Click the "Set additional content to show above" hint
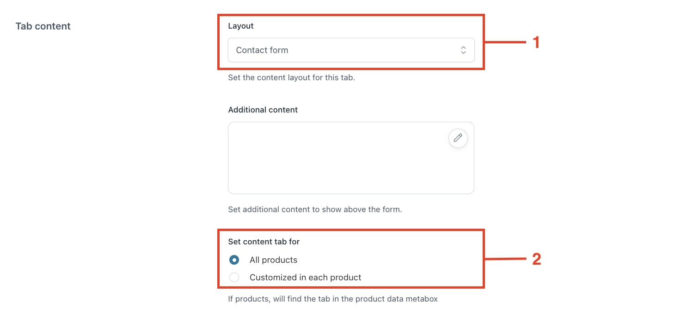The height and width of the screenshot is (320, 687). [315, 209]
